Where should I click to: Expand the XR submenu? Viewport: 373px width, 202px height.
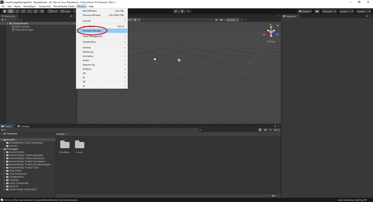tap(102, 82)
